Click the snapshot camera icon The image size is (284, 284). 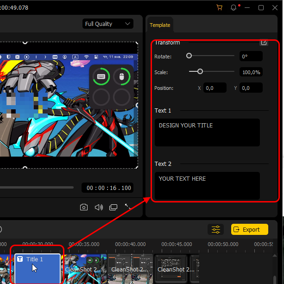coord(84,207)
